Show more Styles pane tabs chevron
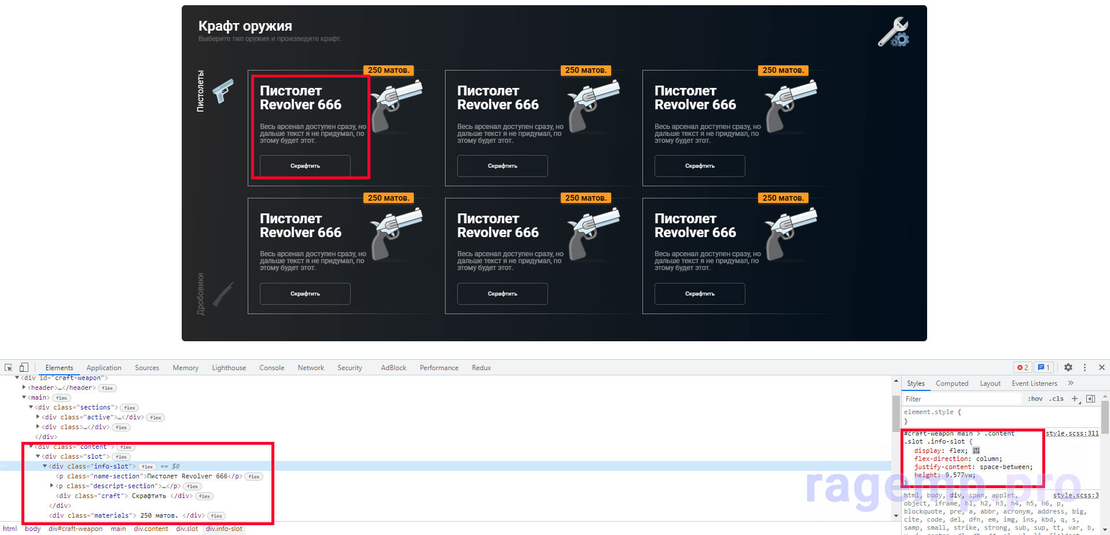 (x=1071, y=383)
